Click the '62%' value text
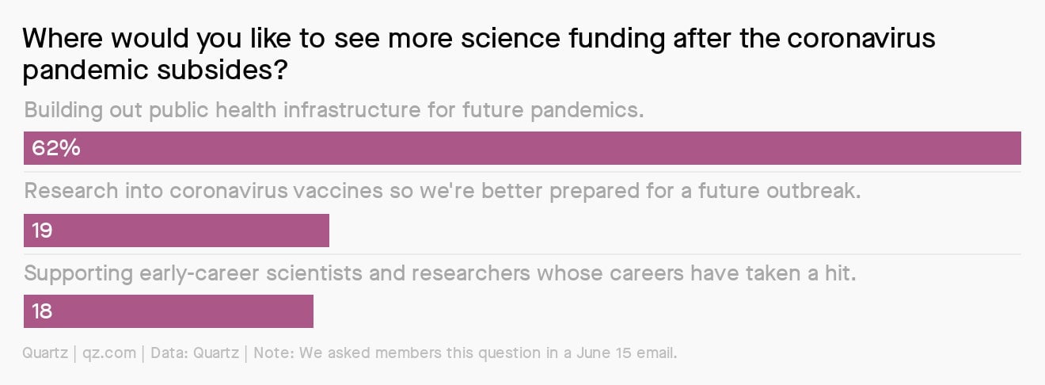 click(55, 148)
